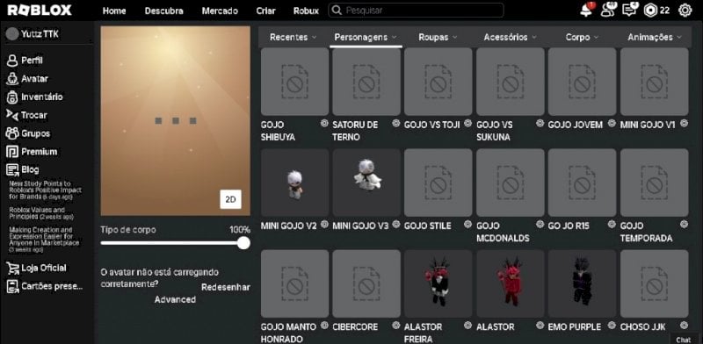This screenshot has height=344, width=703.
Task: Click the GOJO VS SUKUNA character name
Action: point(495,131)
